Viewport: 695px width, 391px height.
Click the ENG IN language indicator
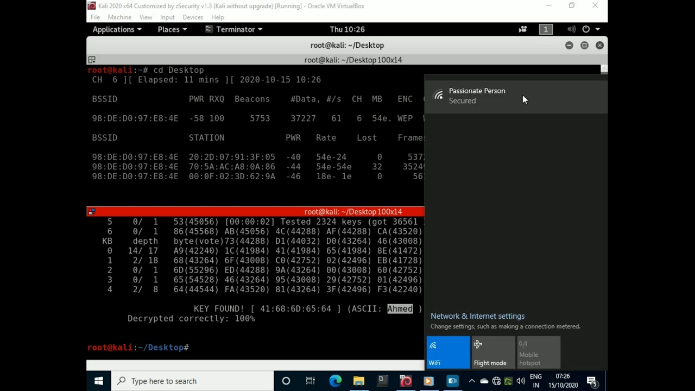pos(536,381)
